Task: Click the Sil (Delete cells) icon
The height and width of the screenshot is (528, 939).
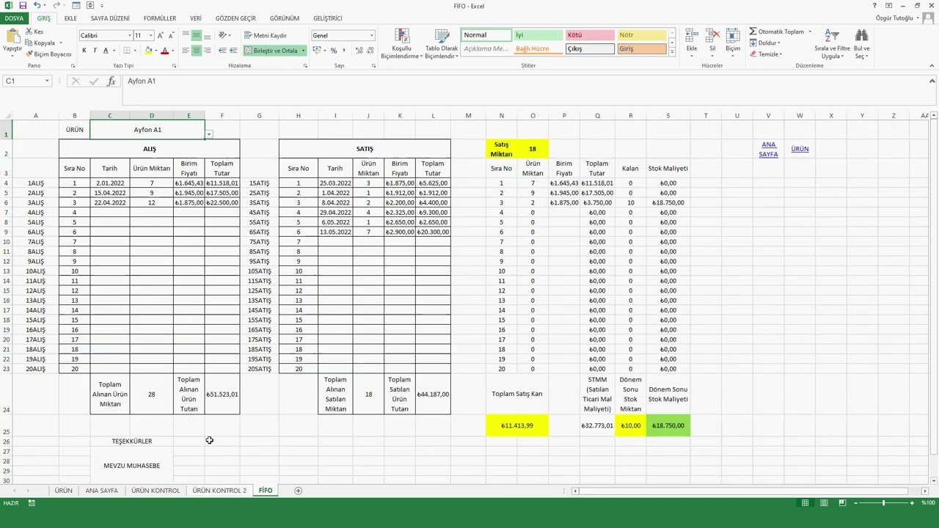Action: point(712,36)
